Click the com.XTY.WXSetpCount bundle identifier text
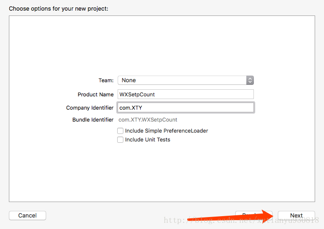The image size is (324, 229). (x=148, y=120)
